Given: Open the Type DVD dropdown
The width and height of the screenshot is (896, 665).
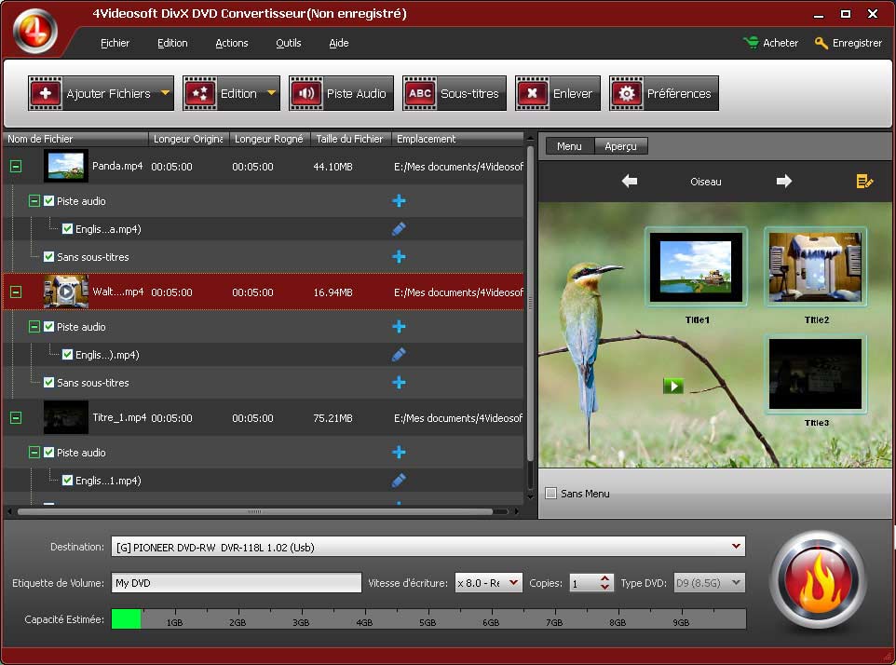Looking at the screenshot, I should (x=736, y=583).
